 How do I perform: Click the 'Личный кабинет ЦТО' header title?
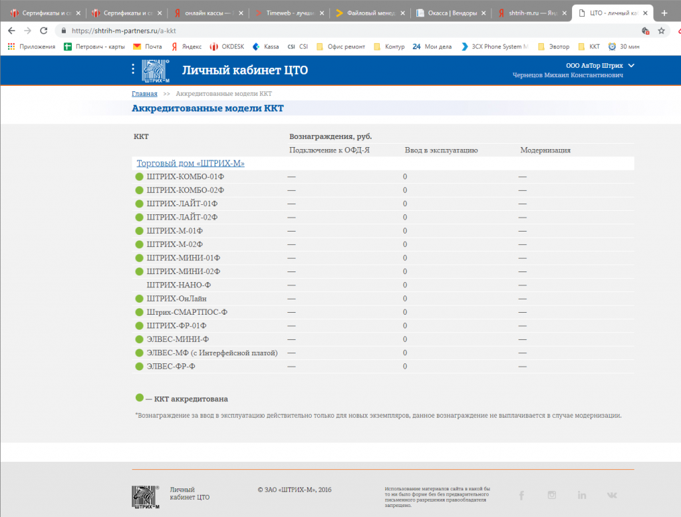(x=245, y=70)
